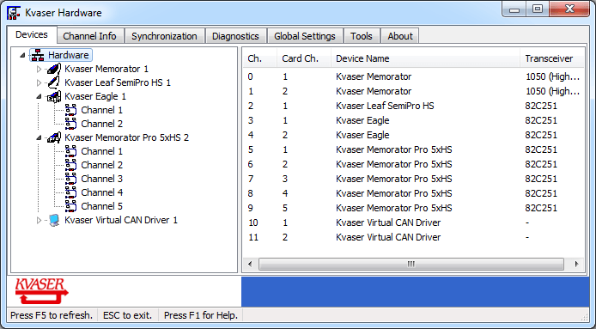Click the Channel 1 icon under Kvaser Eagle
The image size is (596, 329).
70,110
